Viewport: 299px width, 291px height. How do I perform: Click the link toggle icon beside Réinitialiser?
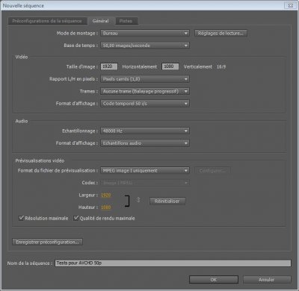[138, 200]
